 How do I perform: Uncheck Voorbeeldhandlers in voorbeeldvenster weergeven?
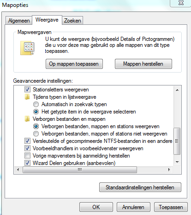(27, 148)
